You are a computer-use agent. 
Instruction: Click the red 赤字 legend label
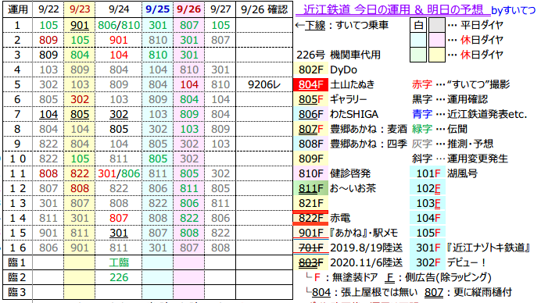click(x=421, y=84)
